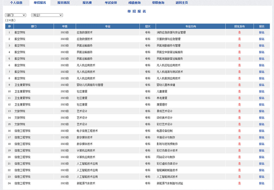The height and width of the screenshot is (190, 274).
Task: Click the 返回主页 tab
Action: click(x=182, y=3)
